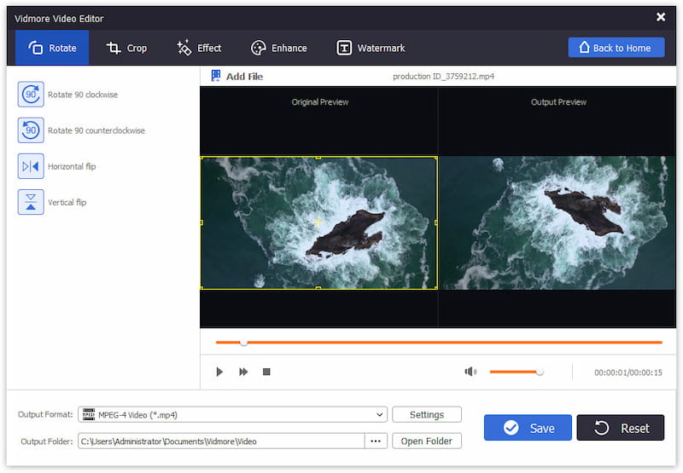Mute audio with the speaker icon

pyautogui.click(x=470, y=372)
